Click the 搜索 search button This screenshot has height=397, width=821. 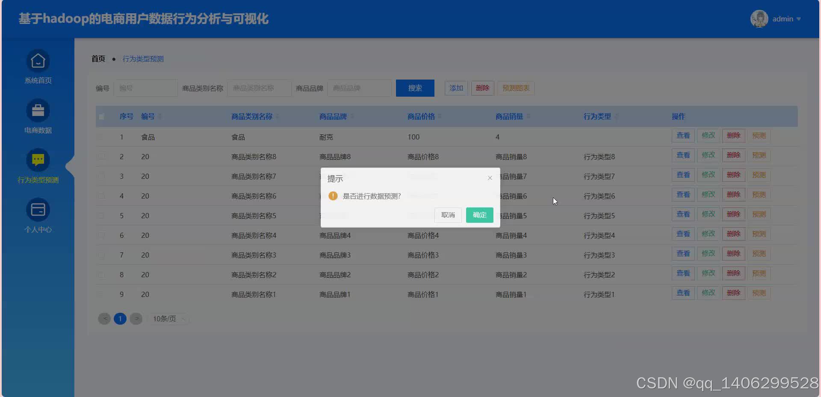(x=414, y=88)
